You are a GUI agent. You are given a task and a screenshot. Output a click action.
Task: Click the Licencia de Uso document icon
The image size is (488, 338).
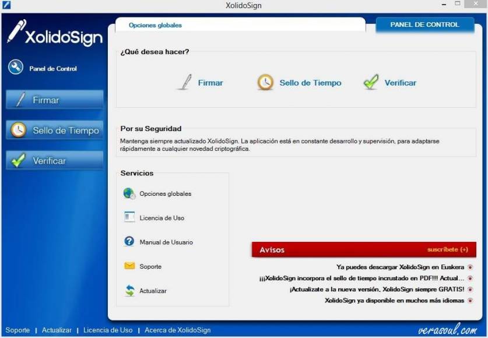click(129, 217)
